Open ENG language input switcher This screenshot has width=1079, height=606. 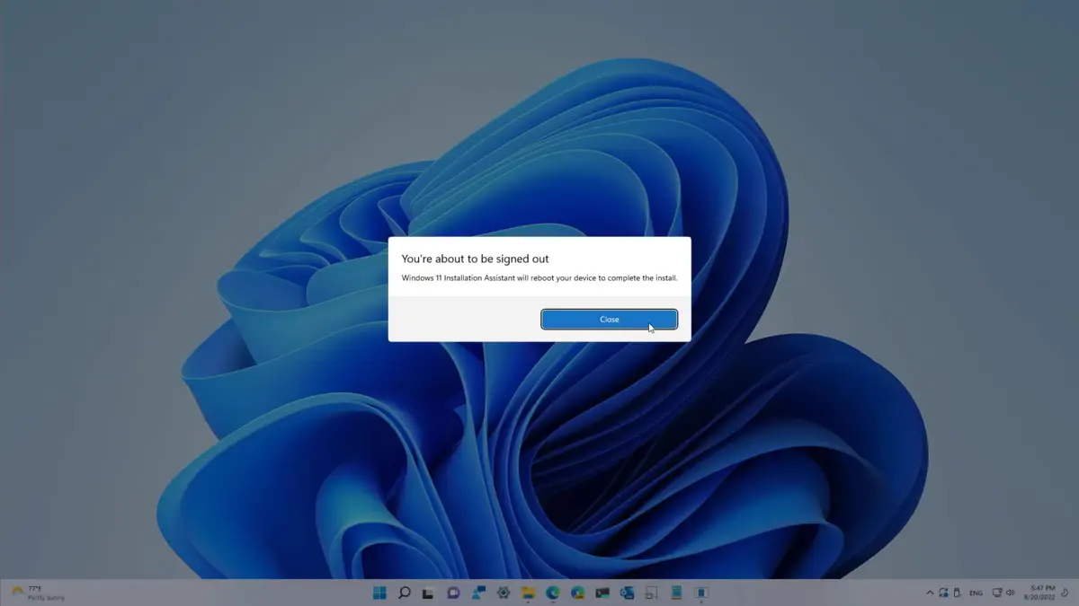pos(976,593)
